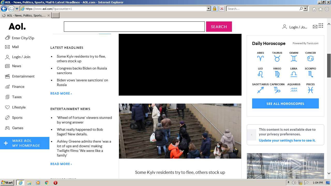
Task: Click Login / Jo... in the header
Action: 295,27
